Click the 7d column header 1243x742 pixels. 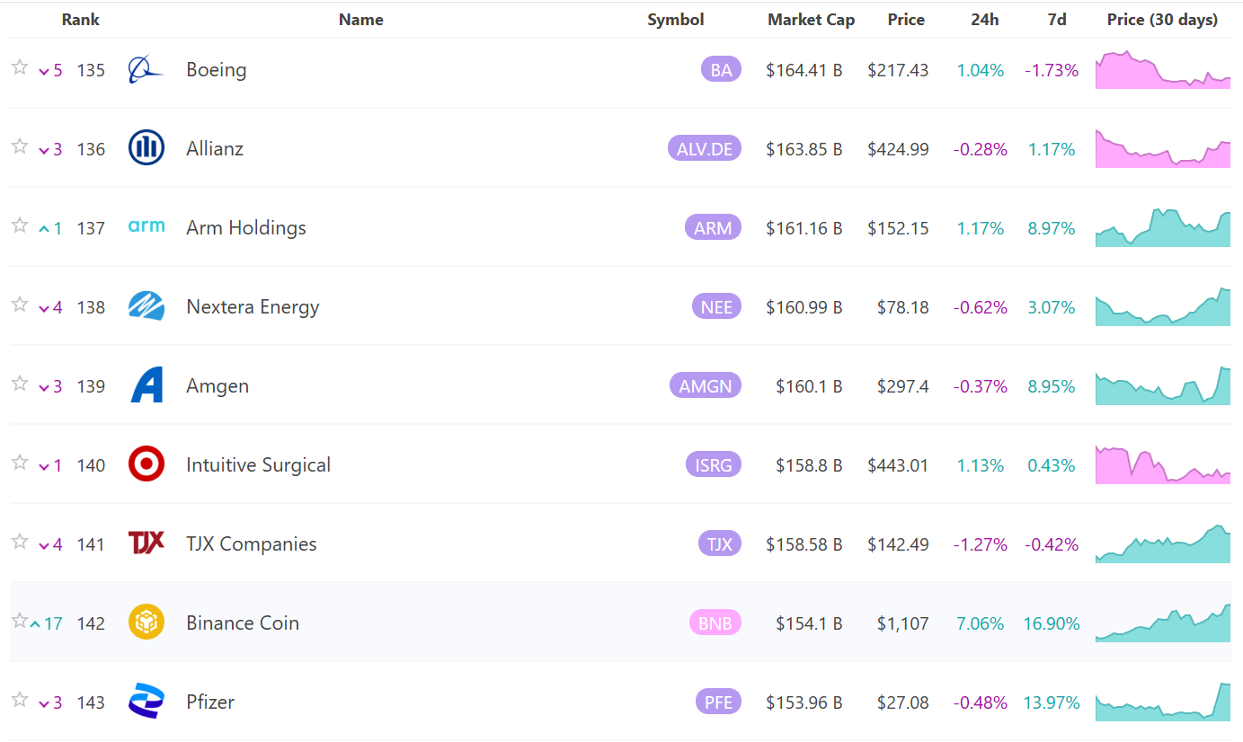tap(1057, 20)
